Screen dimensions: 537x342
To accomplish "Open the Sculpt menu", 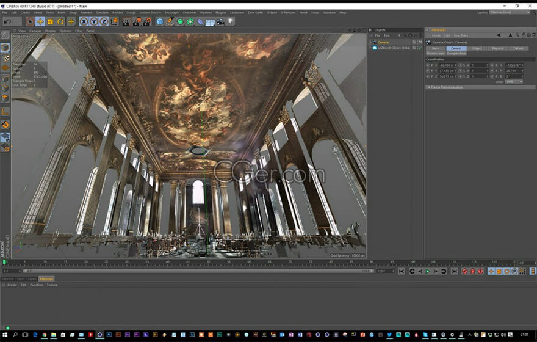I will click(x=131, y=13).
